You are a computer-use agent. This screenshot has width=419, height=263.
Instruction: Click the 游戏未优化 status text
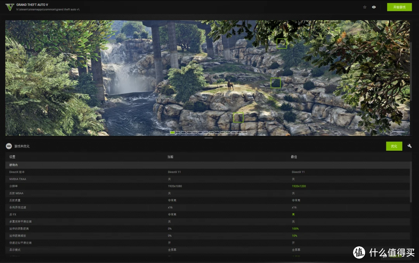click(22, 146)
